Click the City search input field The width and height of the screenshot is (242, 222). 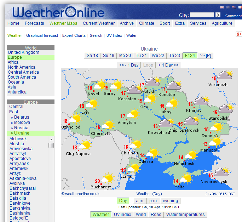coord(202,15)
